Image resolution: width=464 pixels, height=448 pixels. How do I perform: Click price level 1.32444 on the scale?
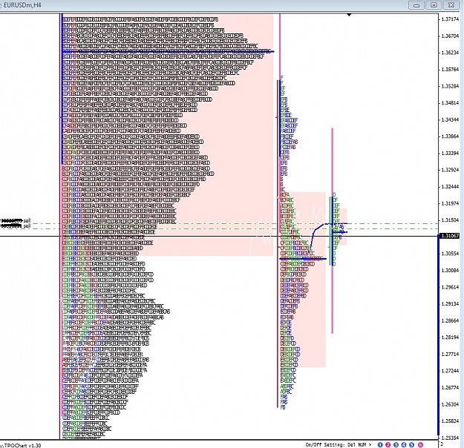(450, 187)
